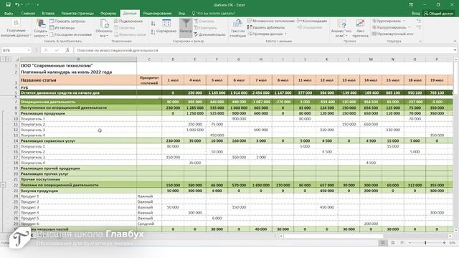Screen dimensions: 459x258
Task: Switch to View (Вид) tab
Action: click(x=181, y=14)
